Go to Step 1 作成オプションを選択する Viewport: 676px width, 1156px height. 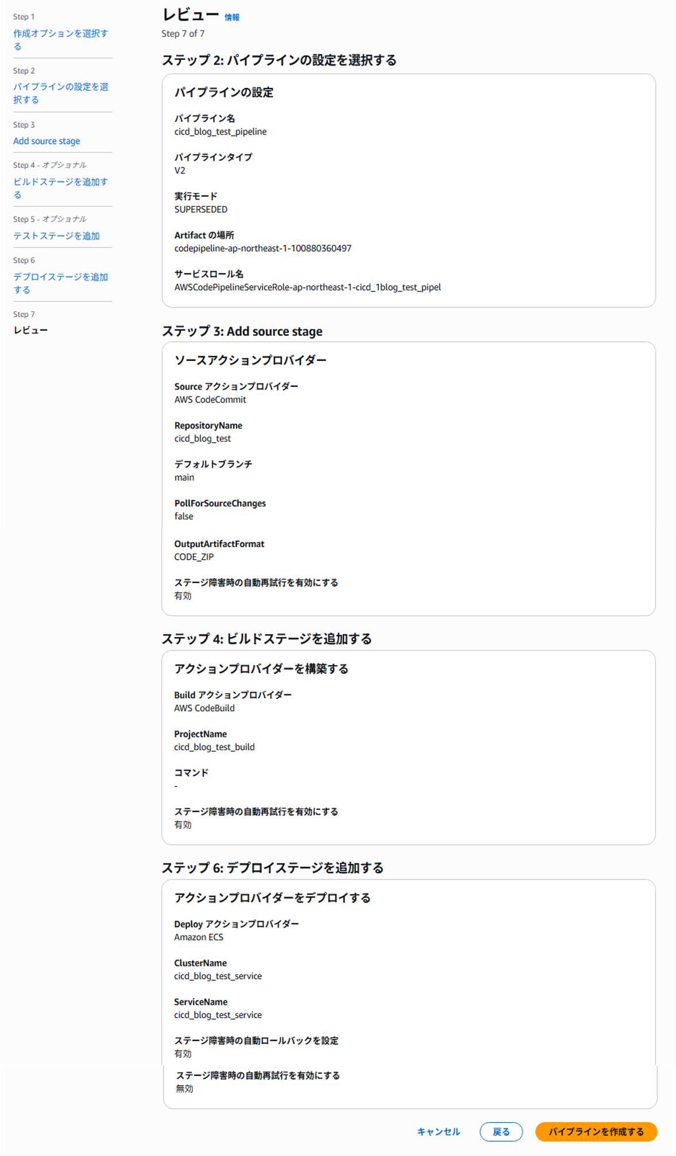[60, 40]
